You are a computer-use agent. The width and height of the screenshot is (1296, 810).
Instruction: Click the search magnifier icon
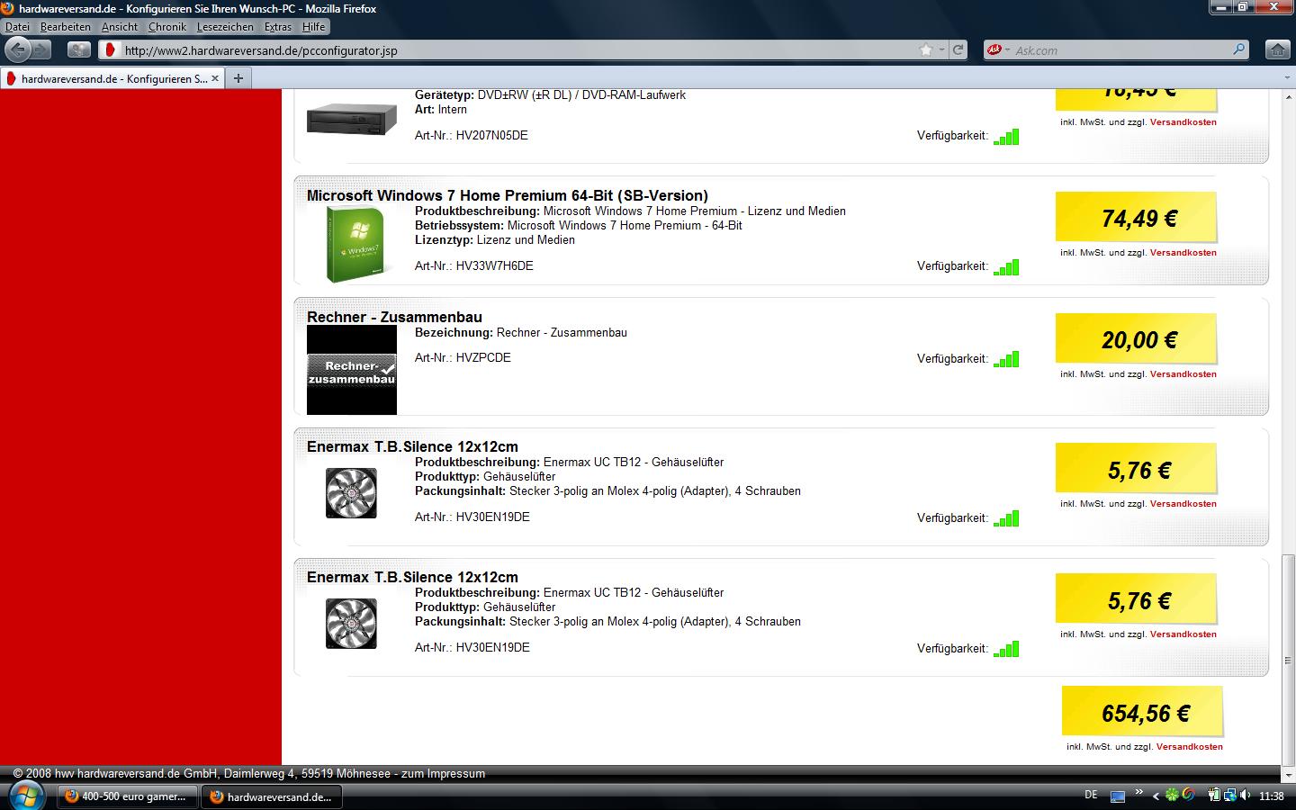1238,49
